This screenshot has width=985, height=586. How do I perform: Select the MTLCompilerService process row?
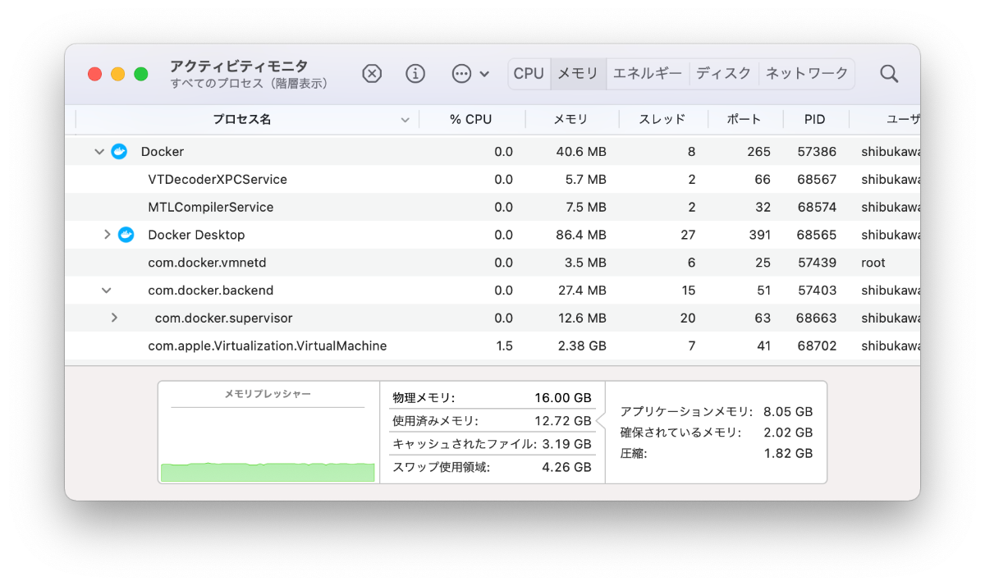click(x=492, y=207)
